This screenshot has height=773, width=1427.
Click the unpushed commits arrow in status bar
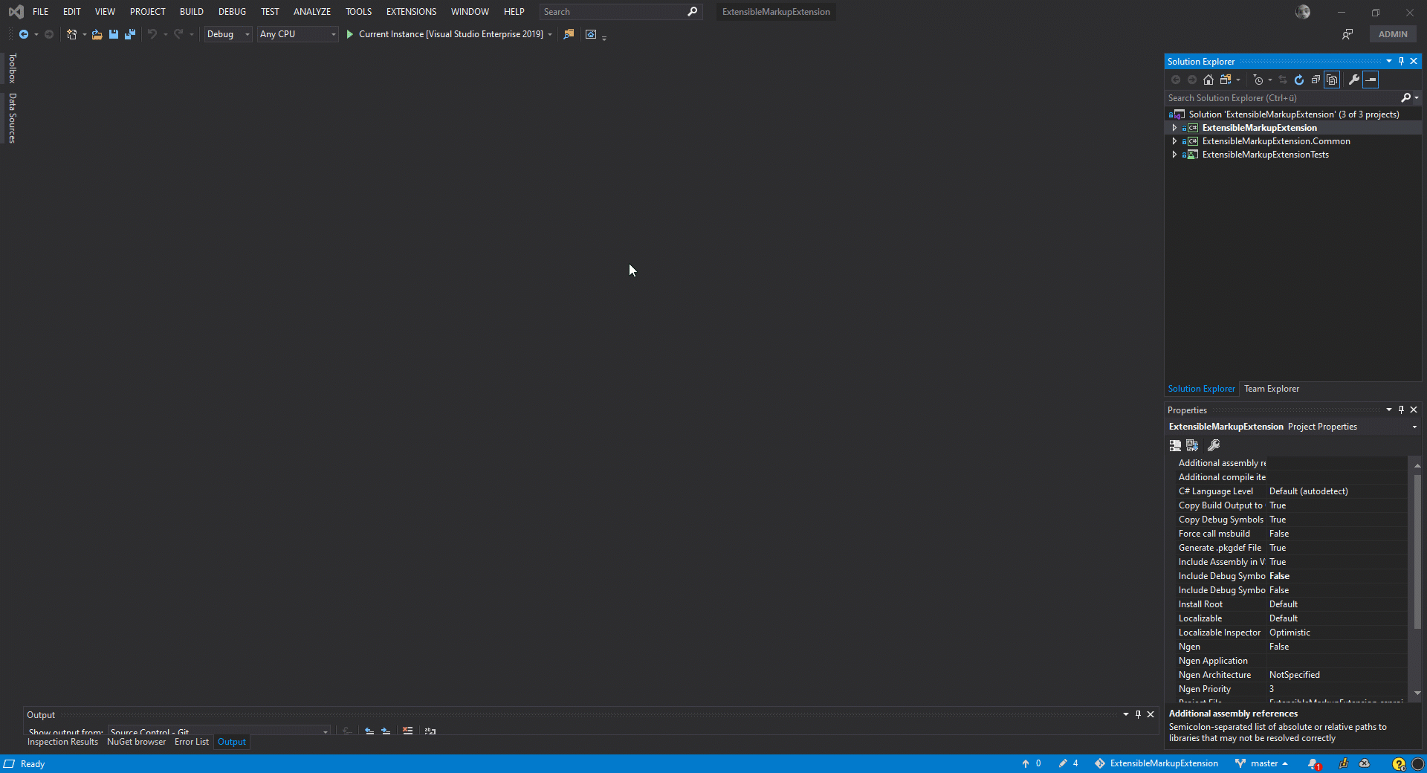pos(1026,763)
